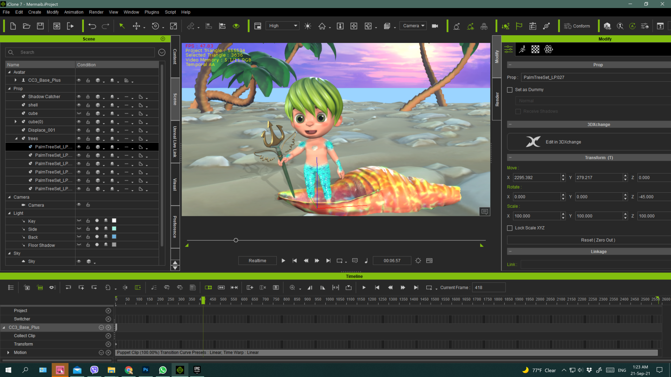Click the Home view icon
The height and width of the screenshot is (377, 671).
(x=322, y=26)
